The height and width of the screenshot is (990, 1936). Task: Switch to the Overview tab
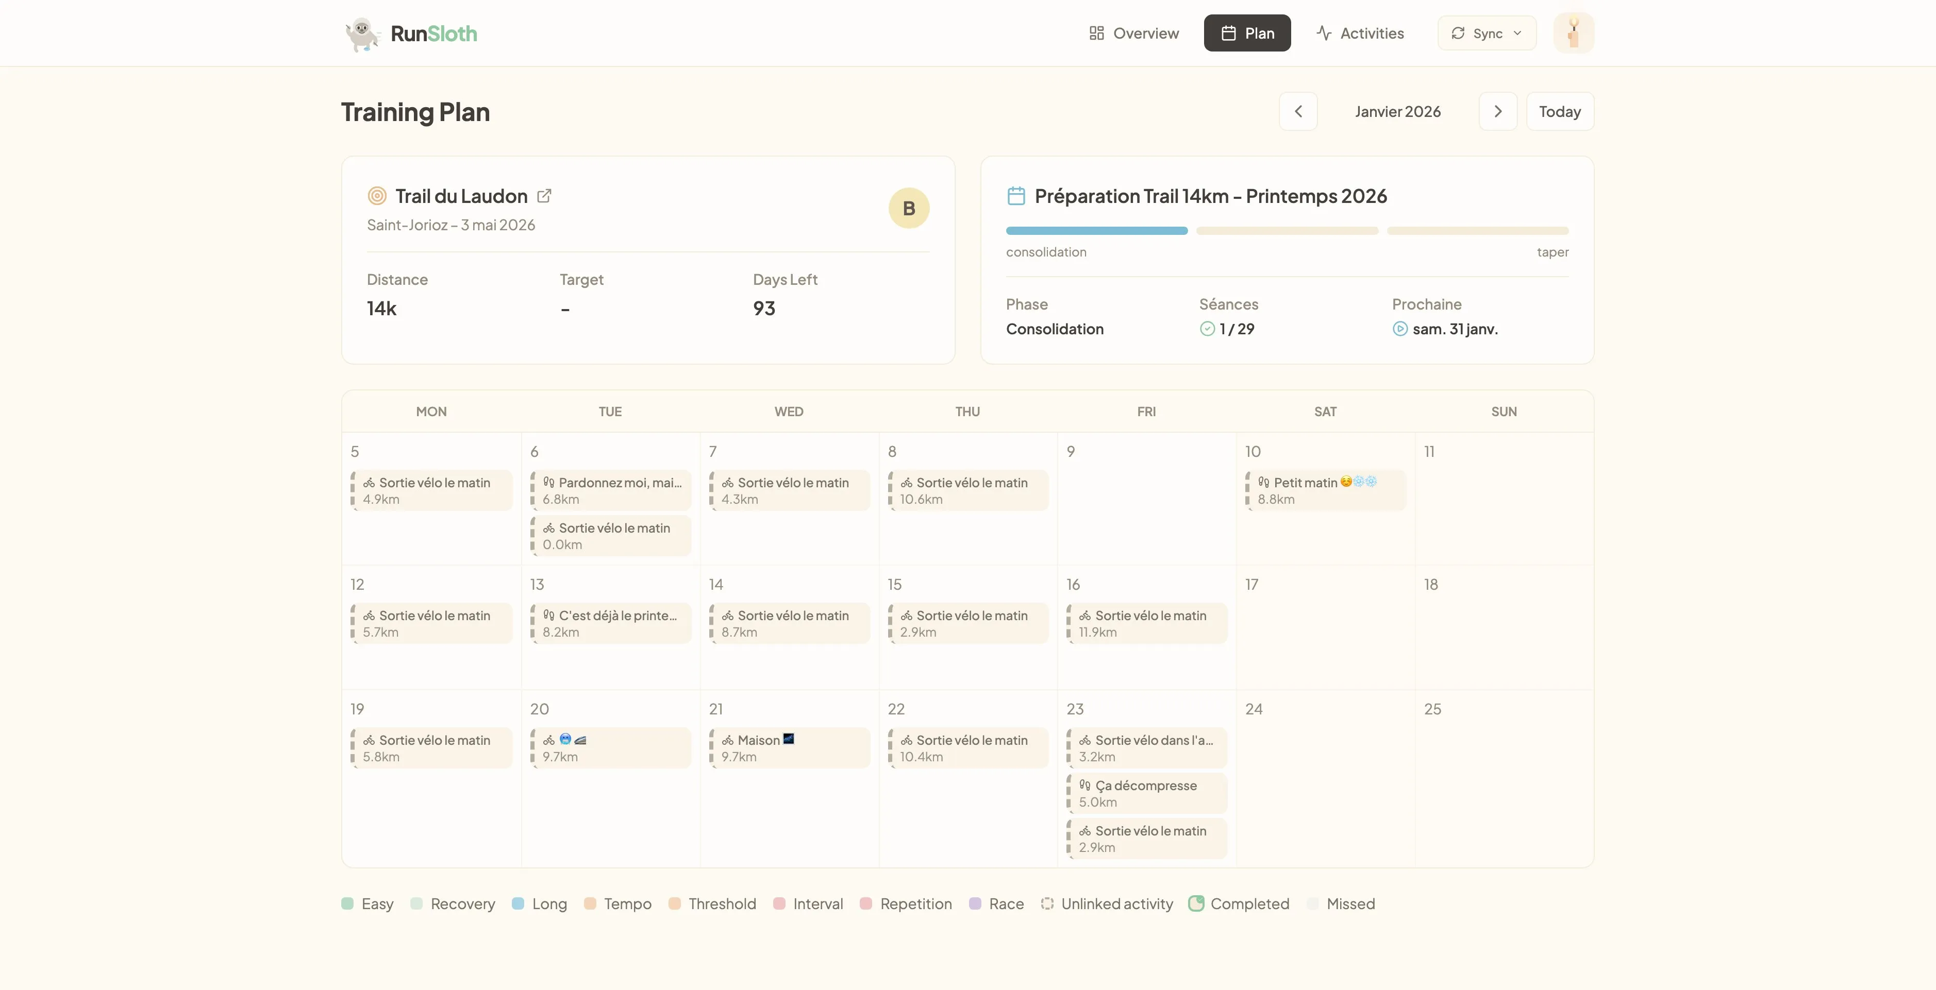pyautogui.click(x=1132, y=33)
